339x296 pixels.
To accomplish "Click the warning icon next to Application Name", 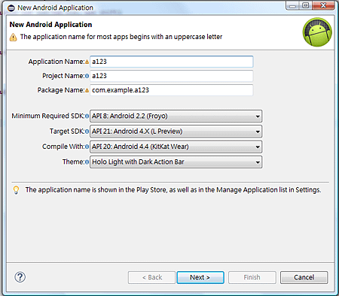I will 87,62.
